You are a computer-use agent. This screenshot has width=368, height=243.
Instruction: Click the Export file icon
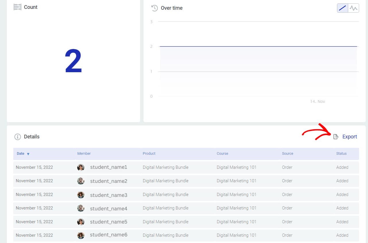336,137
